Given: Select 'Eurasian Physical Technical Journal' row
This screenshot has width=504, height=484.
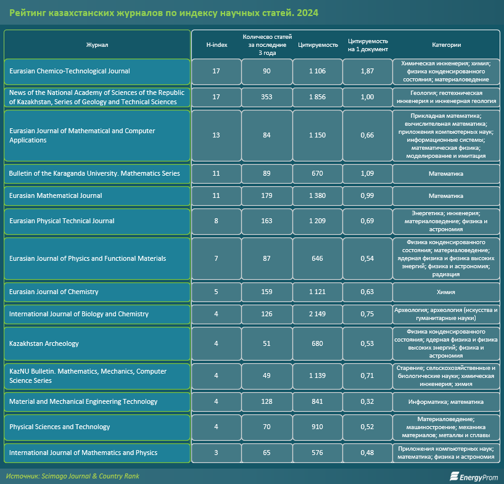Looking at the screenshot, I should [97, 221].
